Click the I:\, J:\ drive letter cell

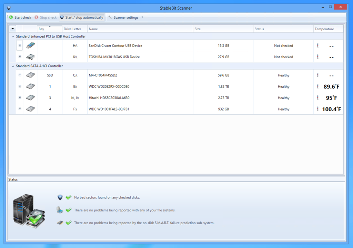(x=75, y=98)
